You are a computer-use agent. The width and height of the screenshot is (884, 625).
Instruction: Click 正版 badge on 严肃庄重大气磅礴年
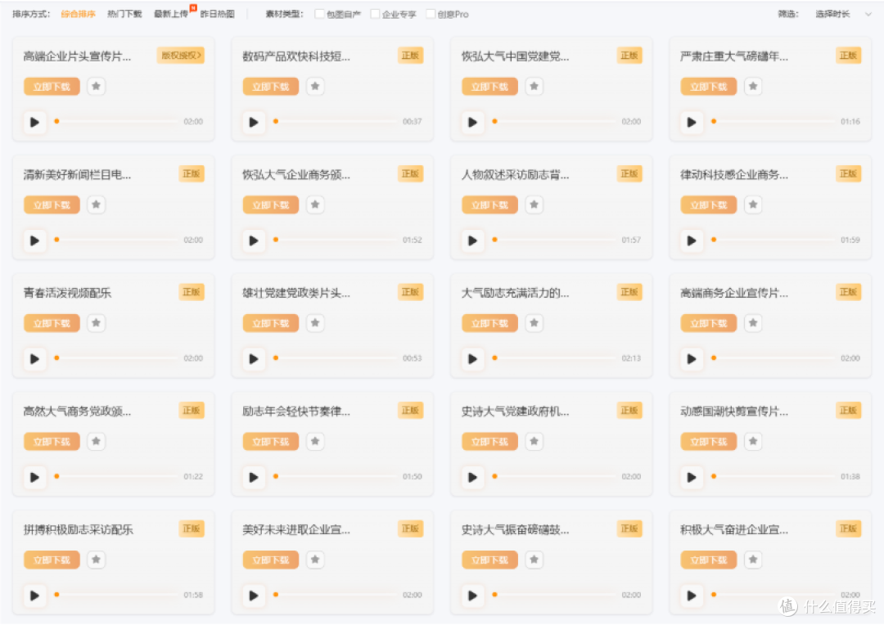coord(848,56)
